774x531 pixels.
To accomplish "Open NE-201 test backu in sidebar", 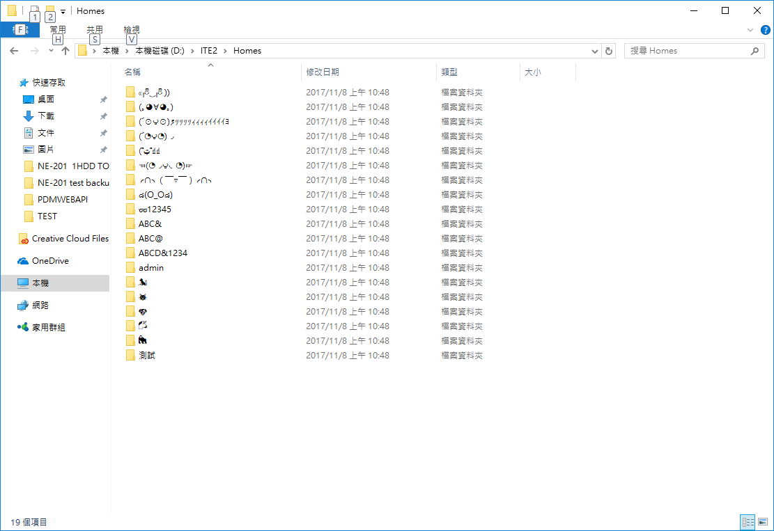I will [74, 183].
